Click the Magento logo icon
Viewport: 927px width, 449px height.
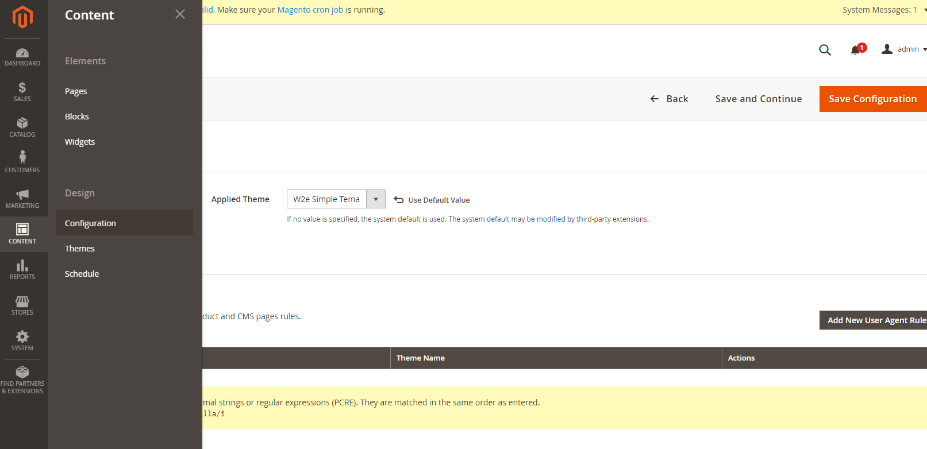[x=22, y=17]
